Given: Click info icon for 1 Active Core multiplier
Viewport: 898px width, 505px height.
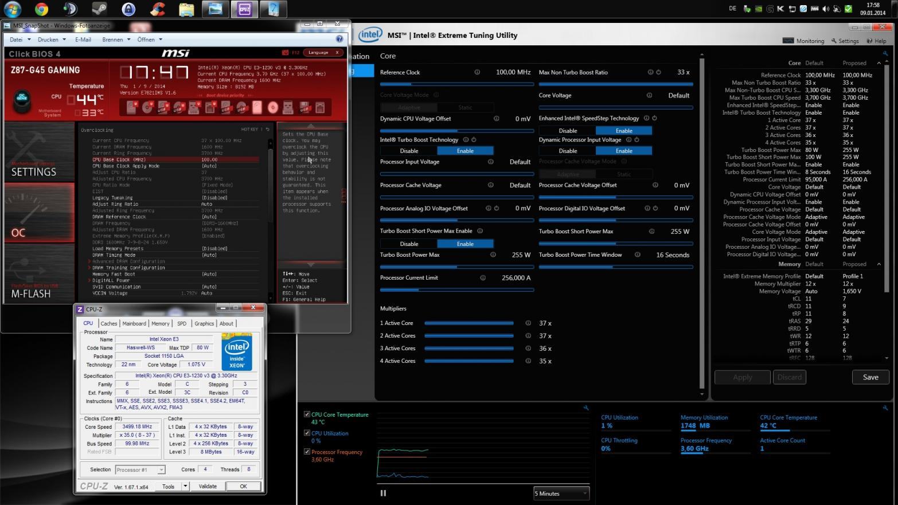Looking at the screenshot, I should pos(528,323).
